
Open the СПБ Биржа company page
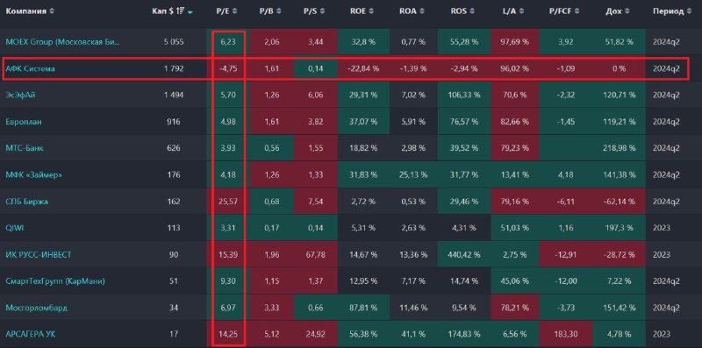coord(27,202)
